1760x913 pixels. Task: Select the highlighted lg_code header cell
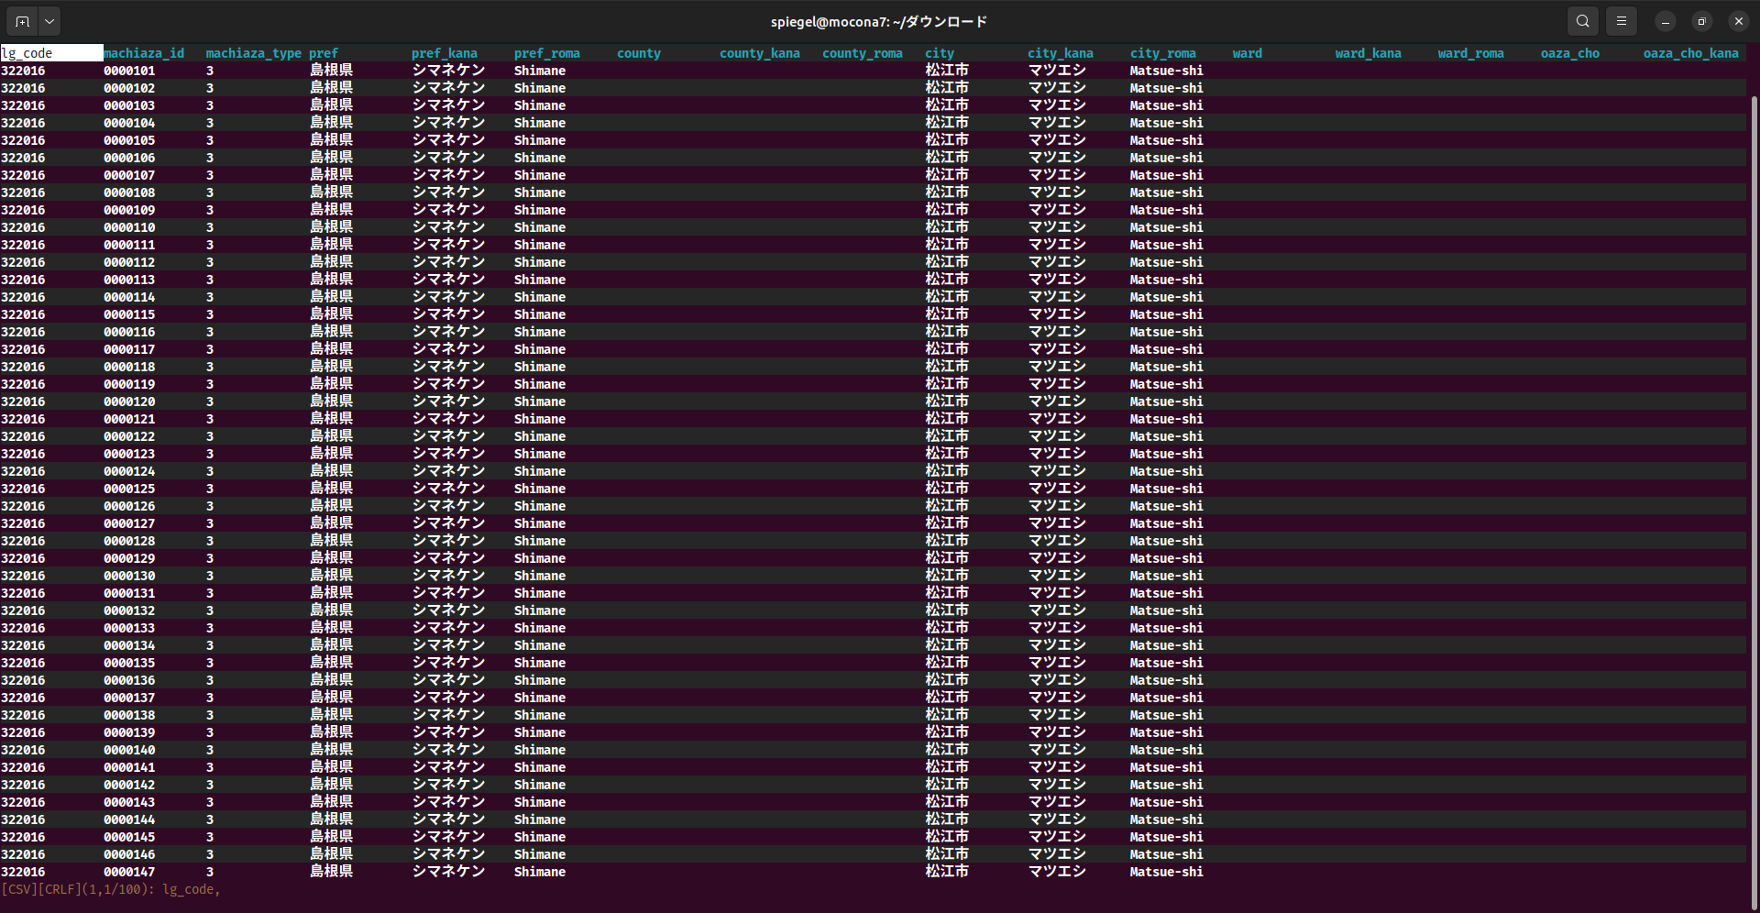tap(50, 53)
